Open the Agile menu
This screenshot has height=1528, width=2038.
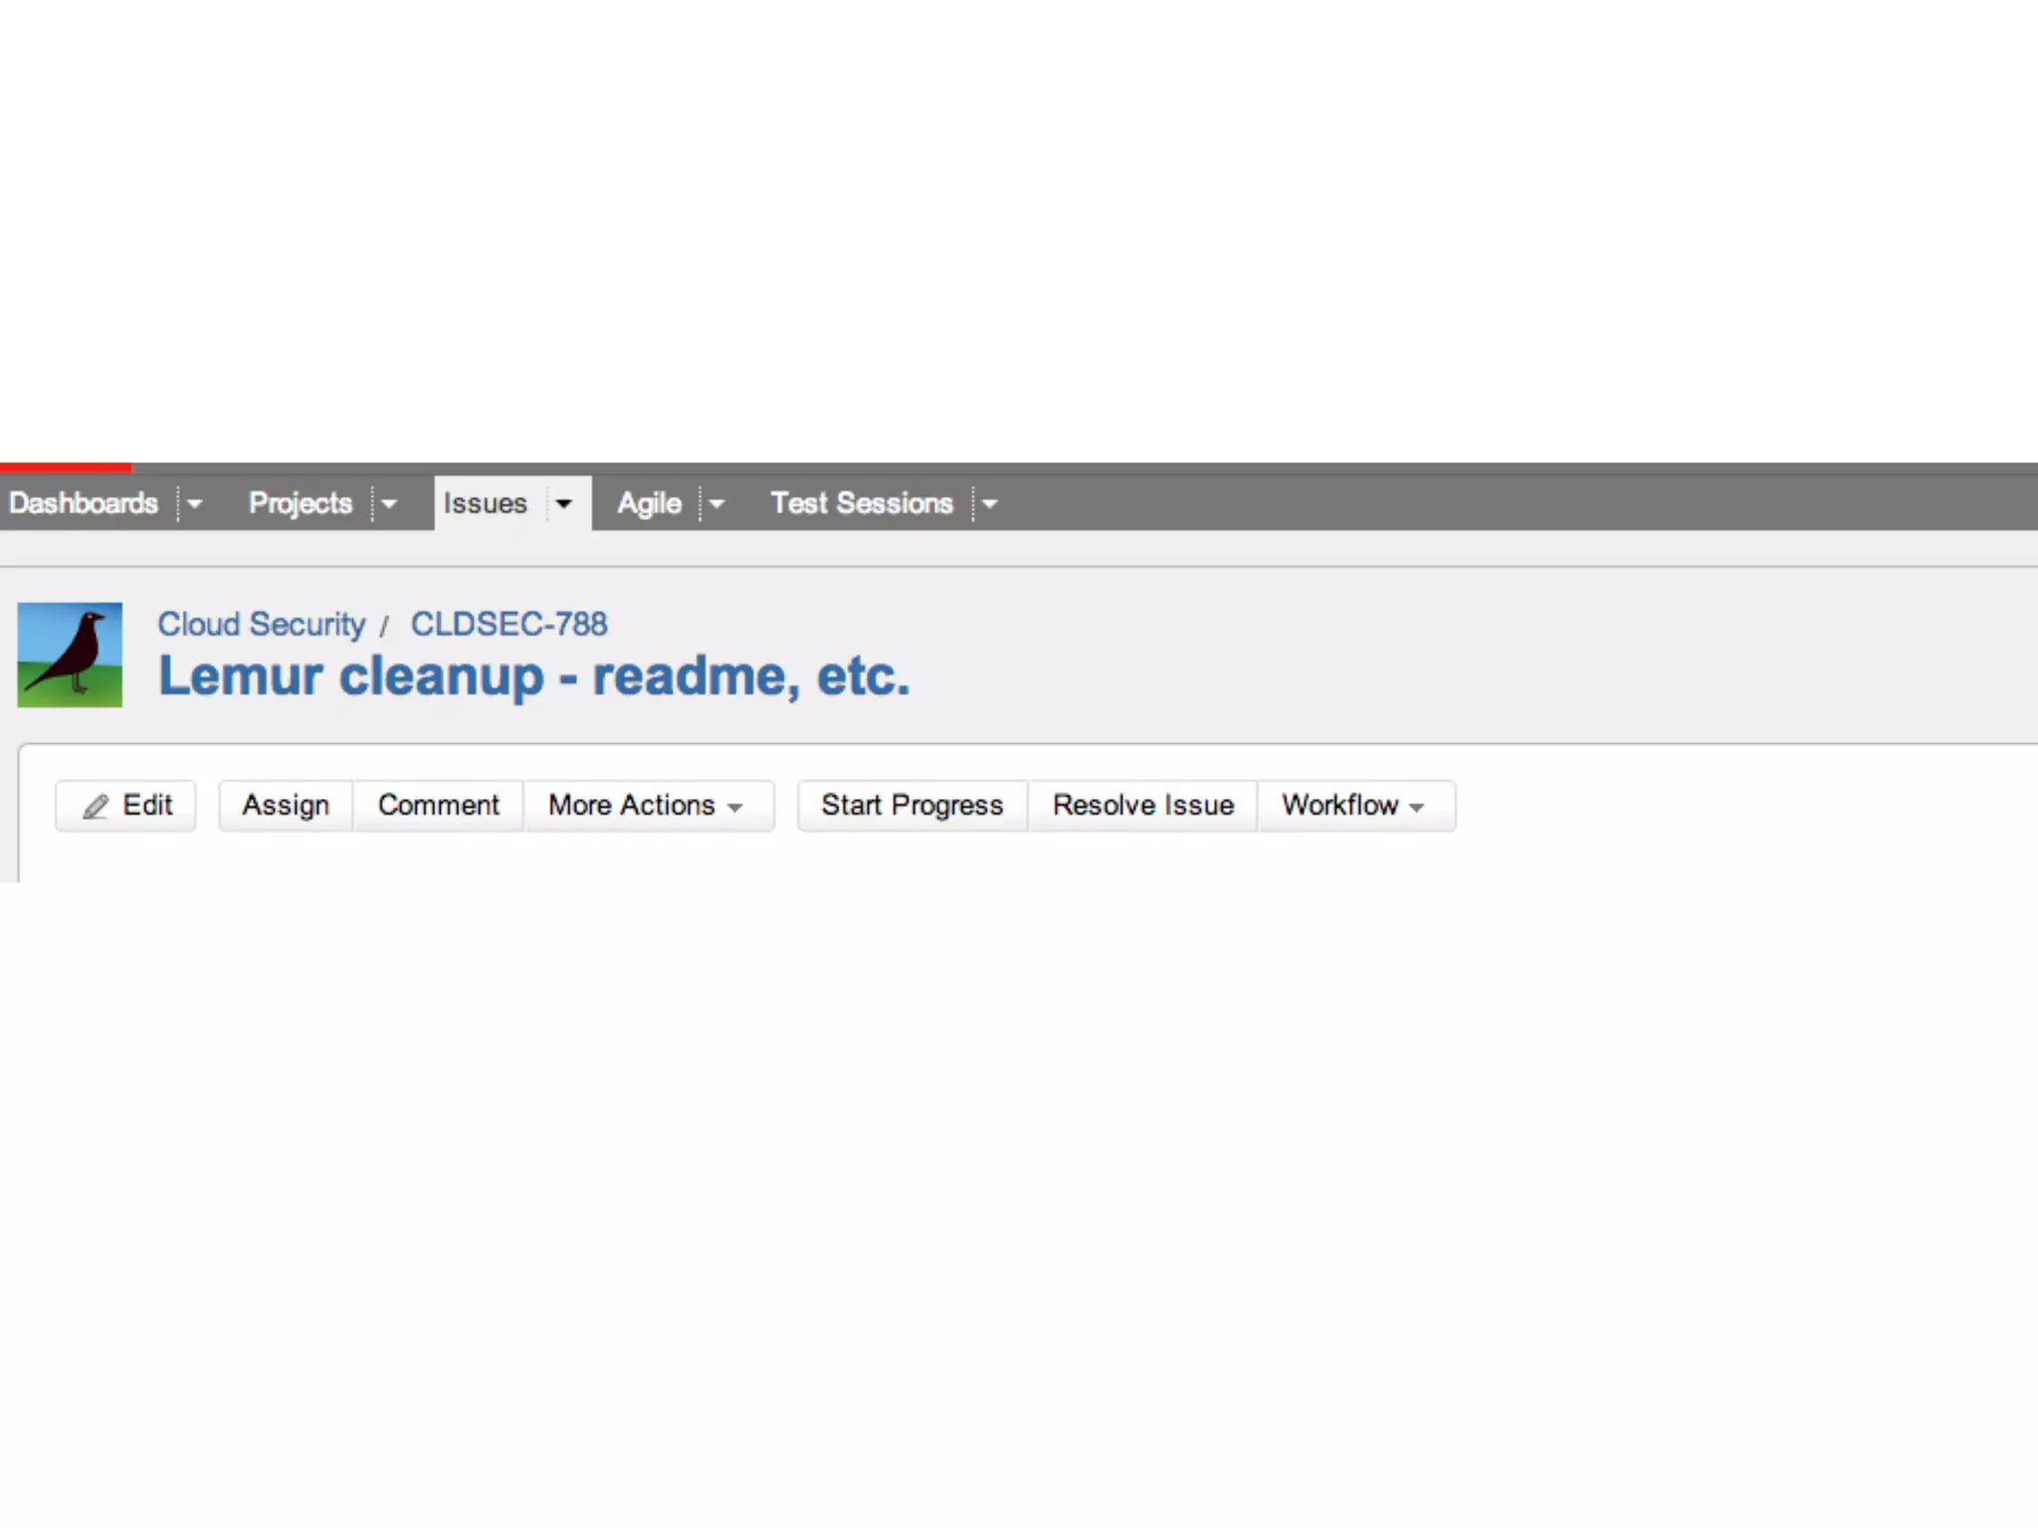click(649, 503)
